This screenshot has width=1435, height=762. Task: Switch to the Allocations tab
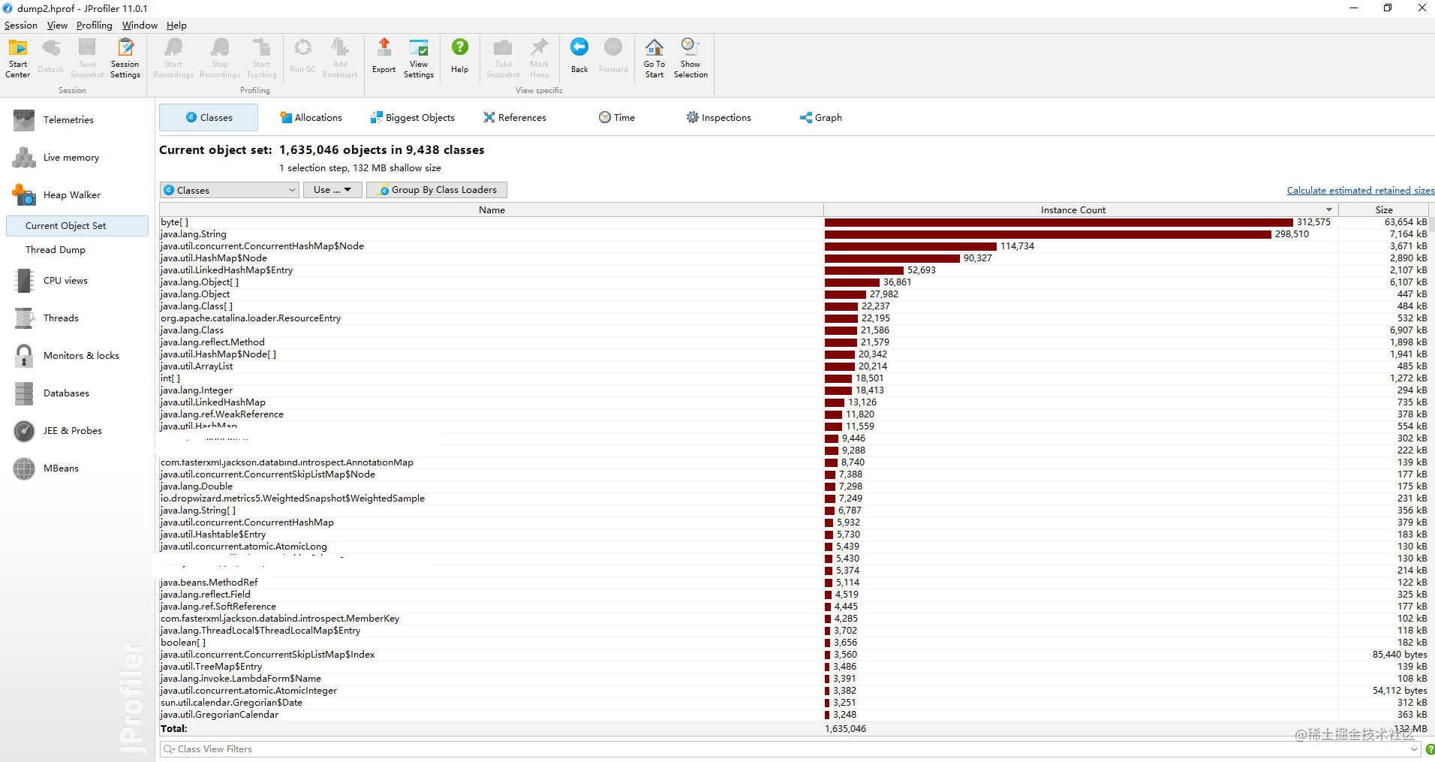311,118
